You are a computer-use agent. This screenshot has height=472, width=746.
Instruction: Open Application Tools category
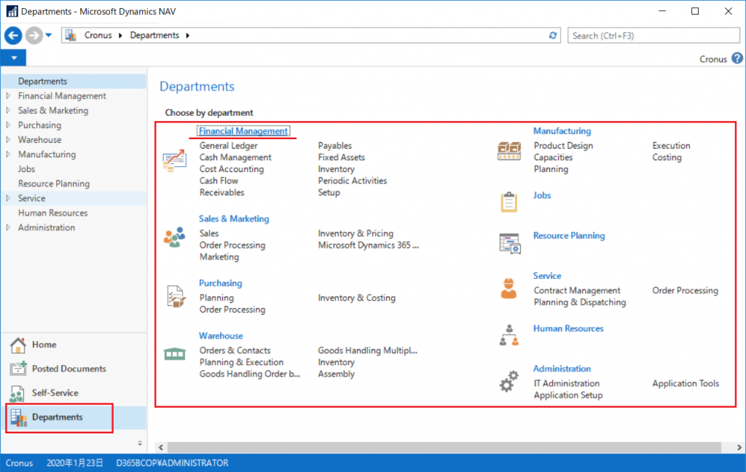pos(686,383)
